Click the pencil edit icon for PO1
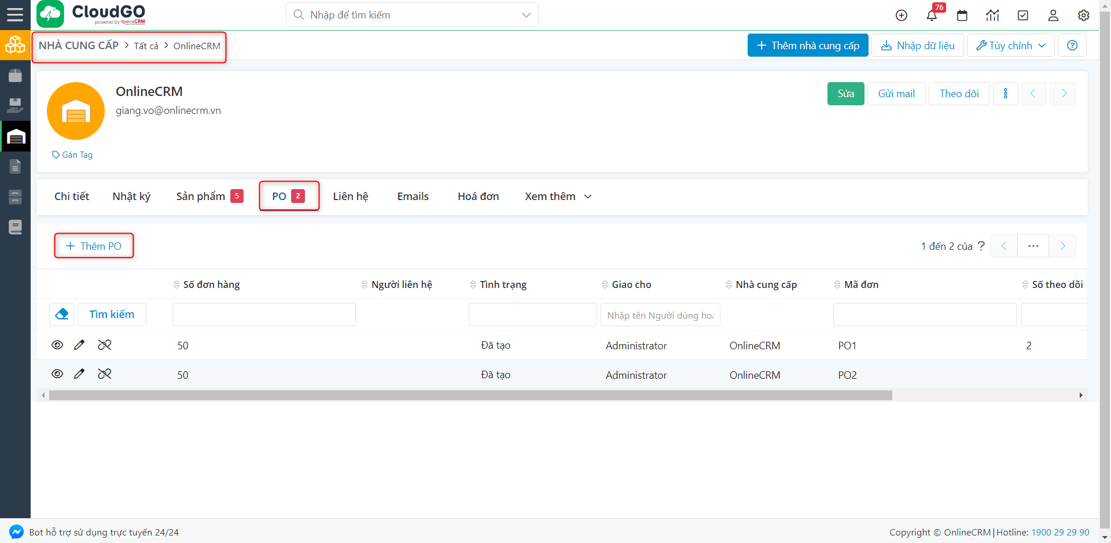This screenshot has width=1111, height=543. click(x=79, y=345)
